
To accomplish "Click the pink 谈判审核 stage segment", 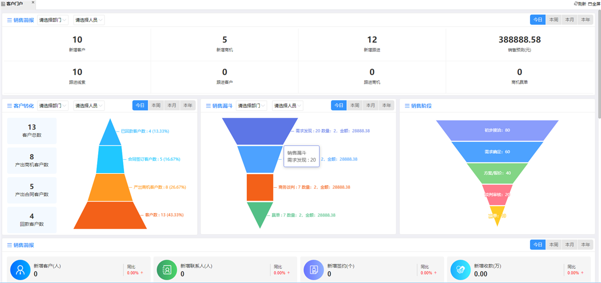I will [x=497, y=194].
